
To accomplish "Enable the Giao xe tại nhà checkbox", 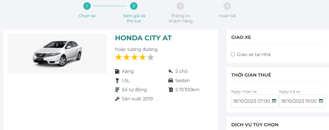I will pos(233,55).
